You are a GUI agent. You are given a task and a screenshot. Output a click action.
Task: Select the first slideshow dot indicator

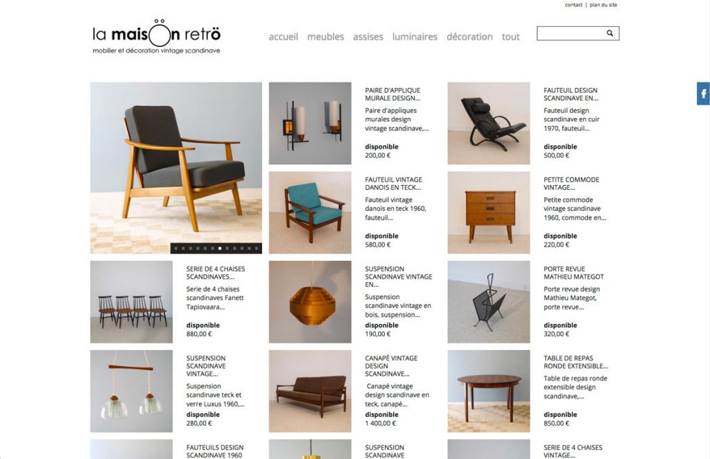(x=176, y=248)
